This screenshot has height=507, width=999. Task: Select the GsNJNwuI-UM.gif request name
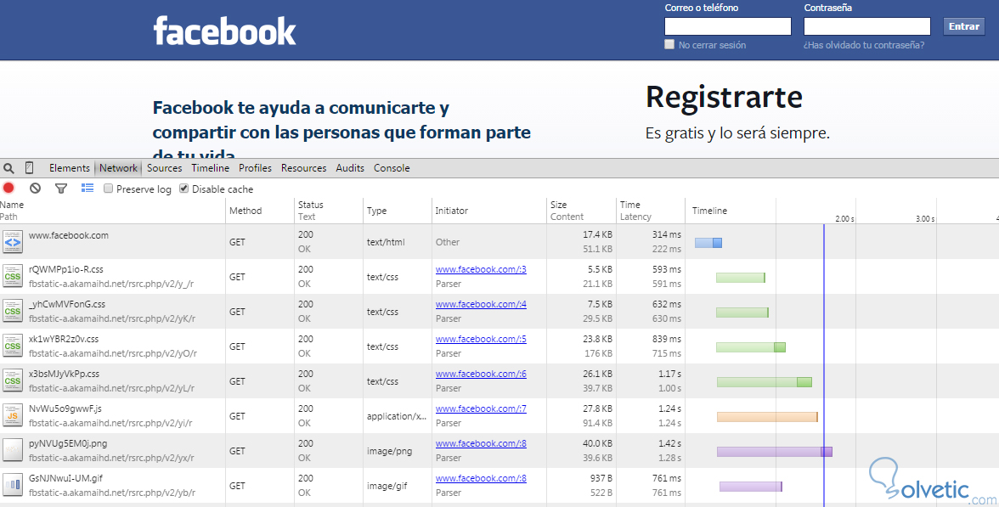65,478
